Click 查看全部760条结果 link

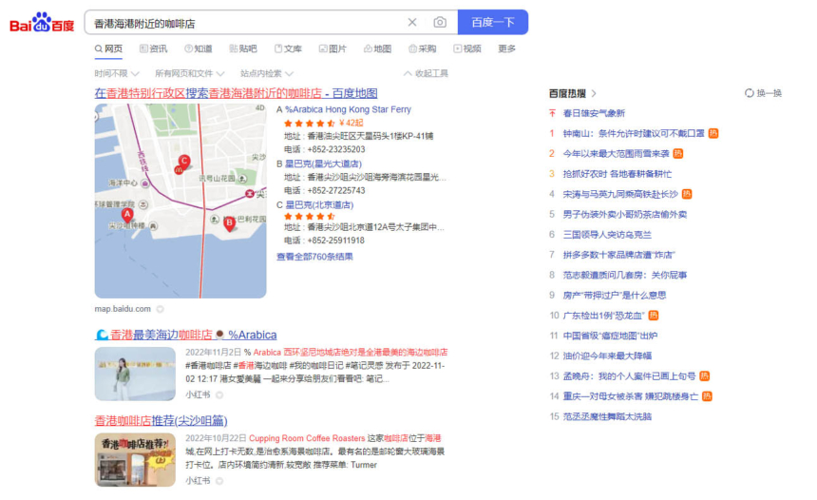[314, 257]
